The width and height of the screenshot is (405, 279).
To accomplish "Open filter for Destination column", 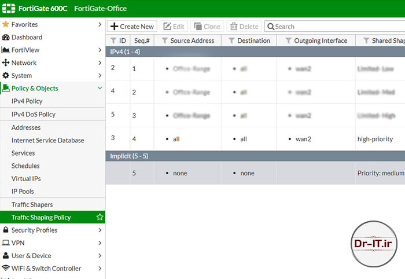I will click(x=231, y=41).
